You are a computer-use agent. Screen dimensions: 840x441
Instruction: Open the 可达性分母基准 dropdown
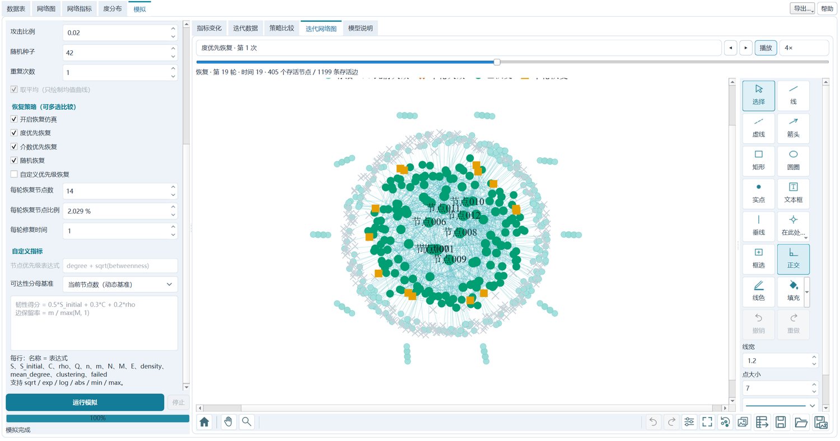coord(120,284)
